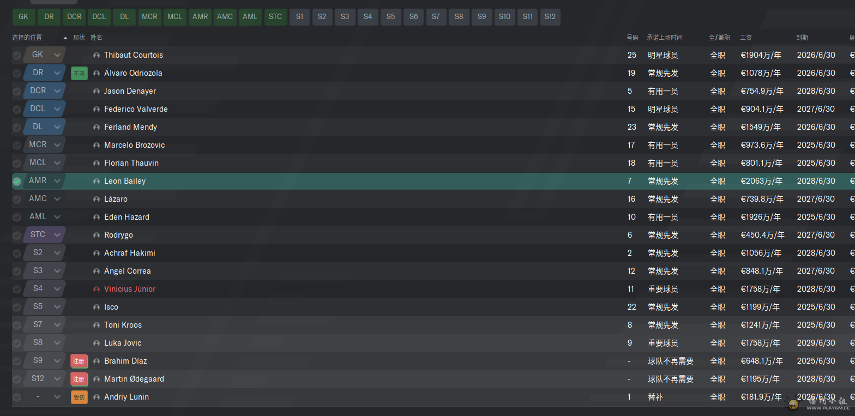
Task: Click the red 注册 badge on Brahim Díaz
Action: click(79, 361)
